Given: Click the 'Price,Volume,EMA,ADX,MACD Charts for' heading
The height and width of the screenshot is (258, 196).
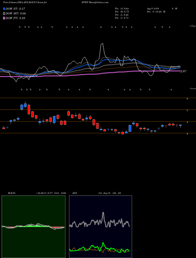Looking at the screenshot, I should [25, 3].
